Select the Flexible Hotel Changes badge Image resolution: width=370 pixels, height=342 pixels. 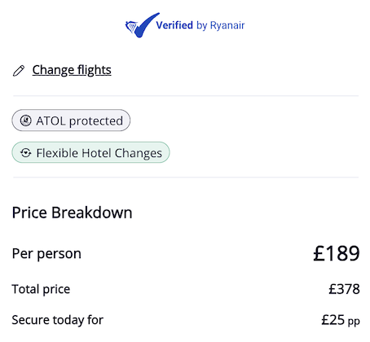click(x=90, y=152)
